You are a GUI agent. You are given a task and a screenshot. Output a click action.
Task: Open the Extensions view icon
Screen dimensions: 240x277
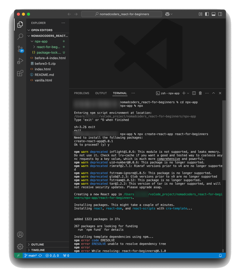coord(20,73)
